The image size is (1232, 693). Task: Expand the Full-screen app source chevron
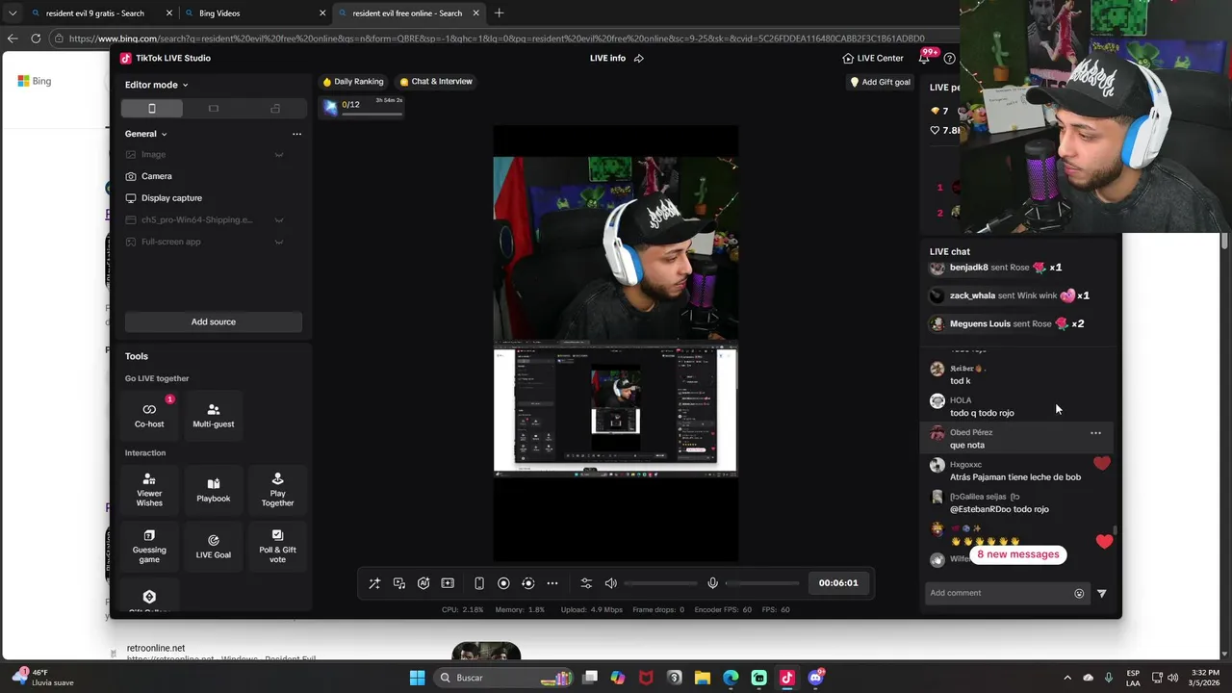click(279, 242)
